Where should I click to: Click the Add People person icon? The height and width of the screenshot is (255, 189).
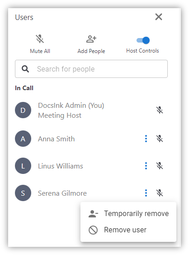pos(91,39)
